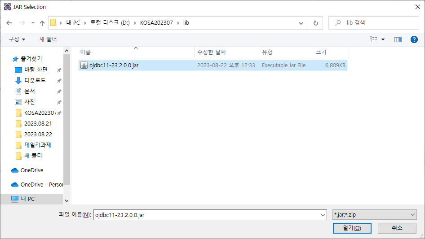Go back using the back arrow

(9, 23)
